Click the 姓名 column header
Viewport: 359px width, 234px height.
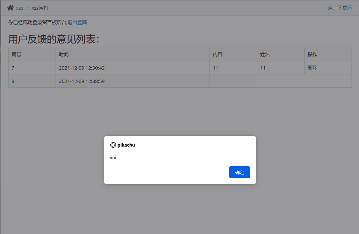281,54
